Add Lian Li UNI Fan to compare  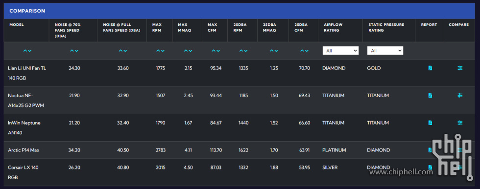[460, 68]
